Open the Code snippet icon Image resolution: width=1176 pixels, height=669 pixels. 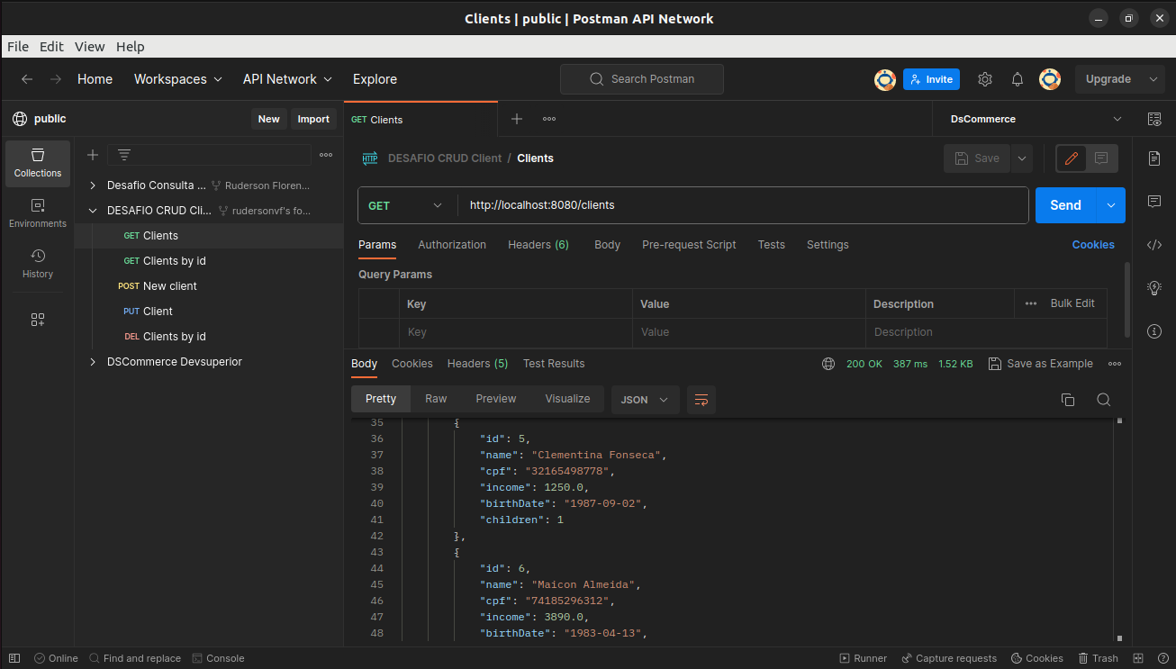[1154, 245]
